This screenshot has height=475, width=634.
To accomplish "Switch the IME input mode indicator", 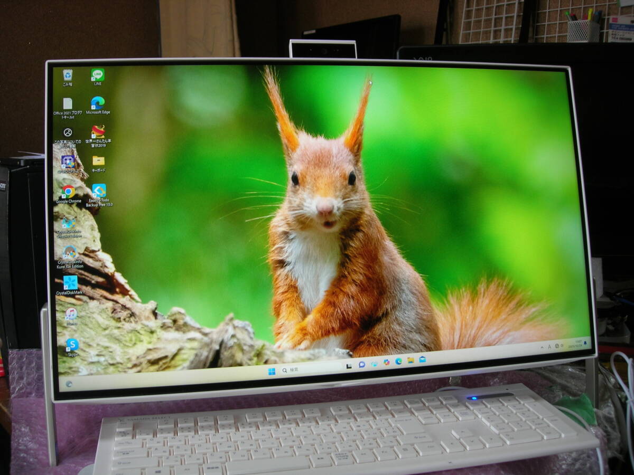I will [x=549, y=347].
